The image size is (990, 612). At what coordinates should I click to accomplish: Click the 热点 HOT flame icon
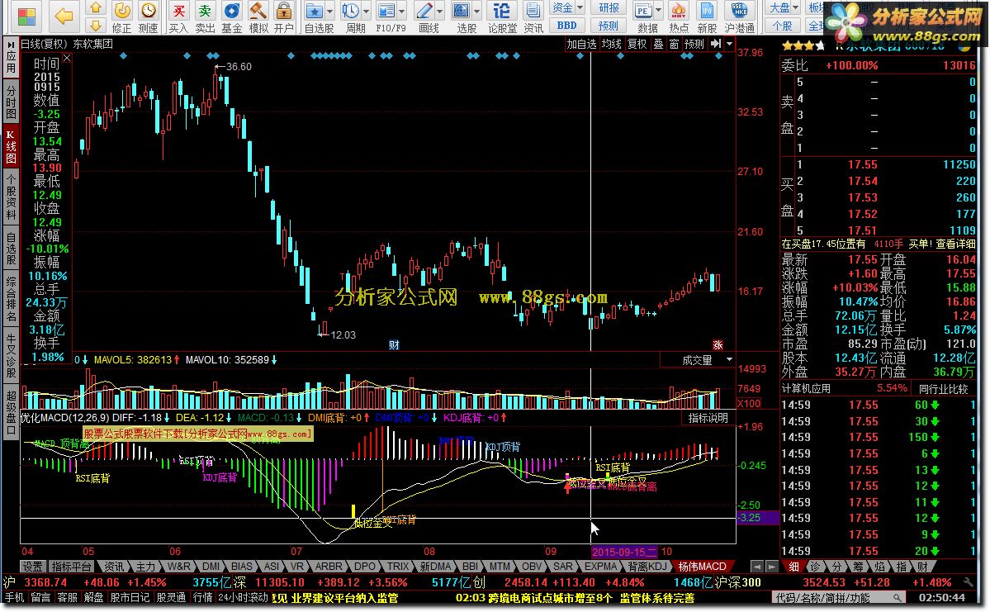[679, 17]
